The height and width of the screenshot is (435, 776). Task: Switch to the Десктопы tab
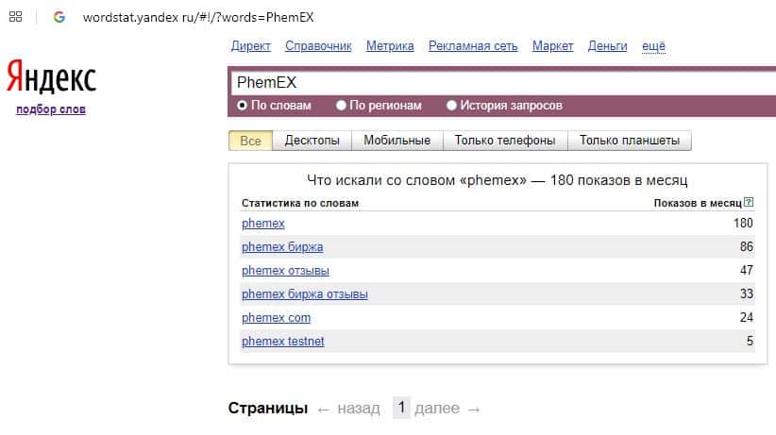[312, 141]
